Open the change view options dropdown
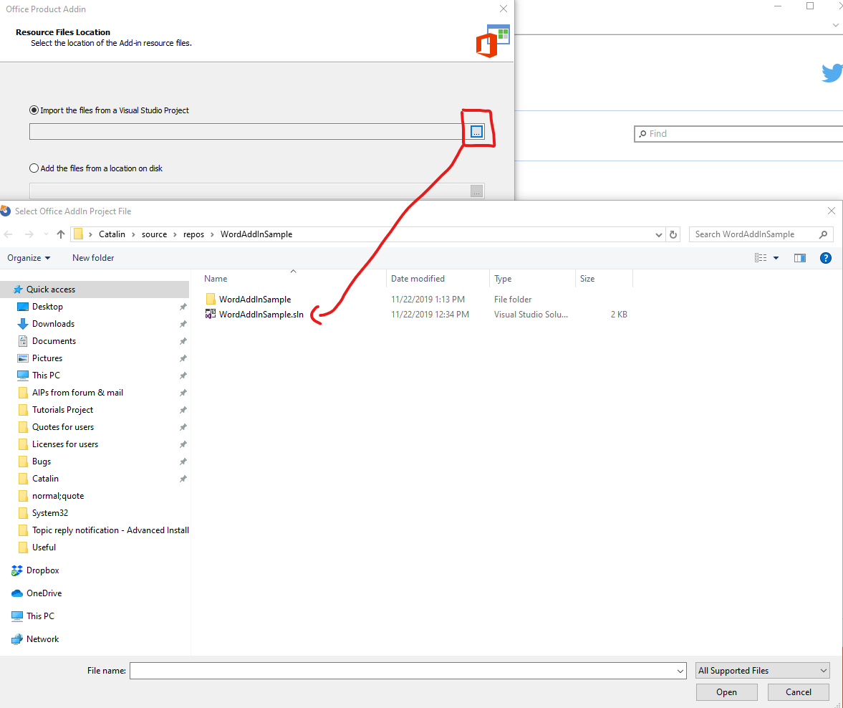Screen dimensions: 843x708 [776, 258]
